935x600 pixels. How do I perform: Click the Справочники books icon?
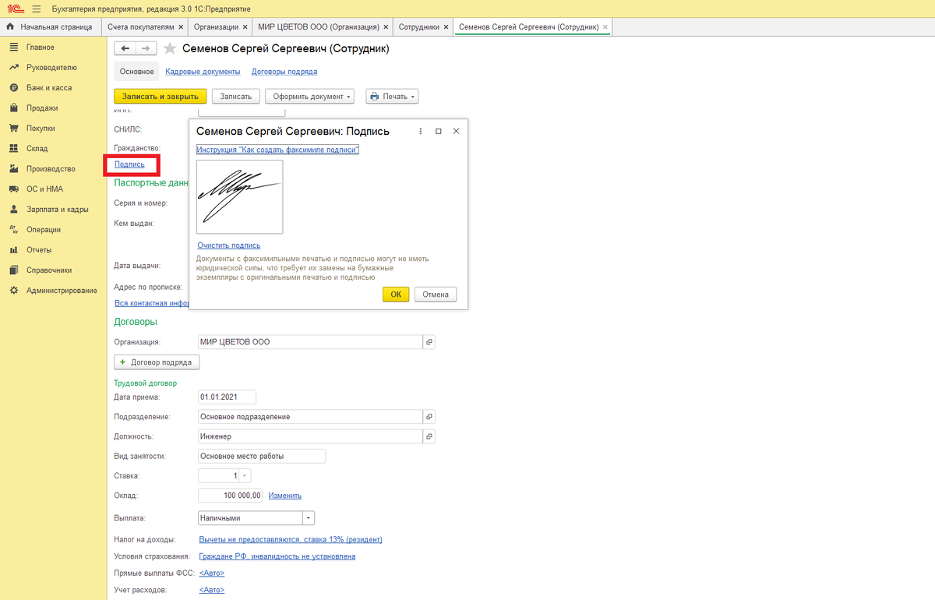click(13, 270)
